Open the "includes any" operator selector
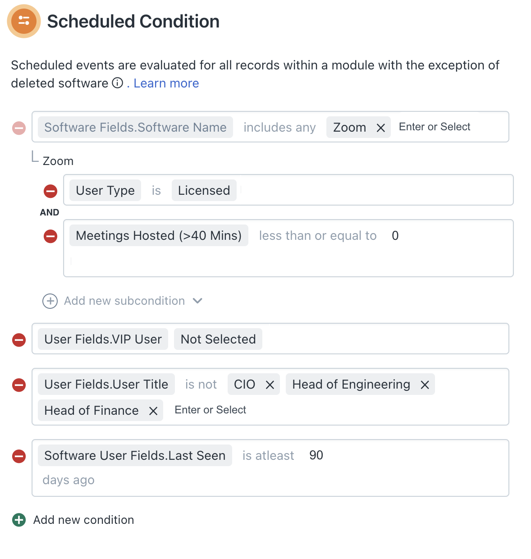Viewport: 531px width, 559px height. pyautogui.click(x=279, y=128)
